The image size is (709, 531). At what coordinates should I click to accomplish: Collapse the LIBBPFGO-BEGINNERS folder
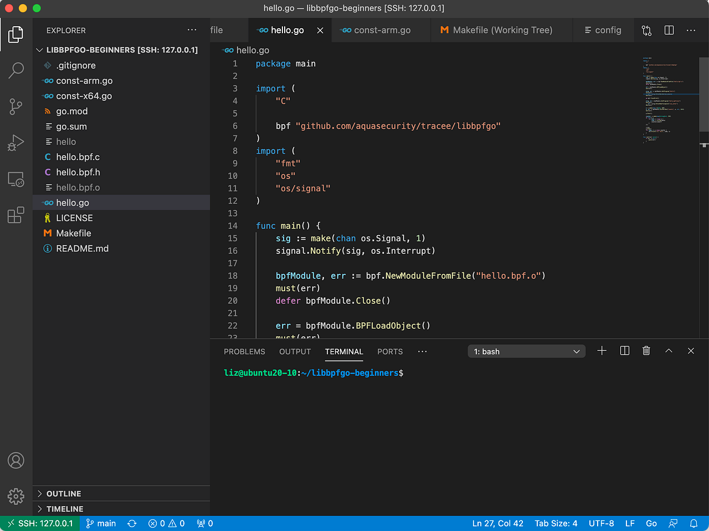[39, 50]
